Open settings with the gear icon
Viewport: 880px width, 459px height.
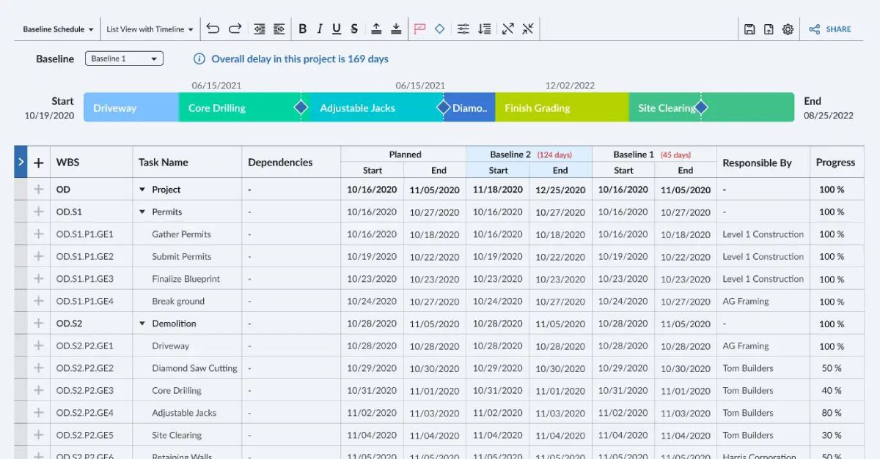pyautogui.click(x=788, y=29)
